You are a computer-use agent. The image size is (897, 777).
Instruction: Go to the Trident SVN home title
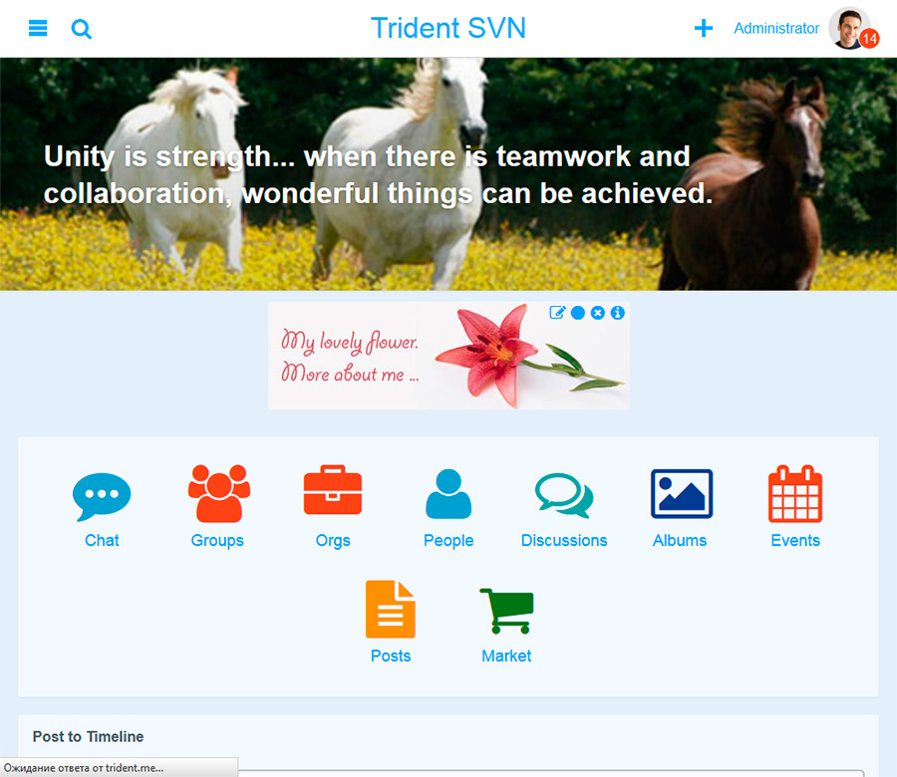point(448,28)
